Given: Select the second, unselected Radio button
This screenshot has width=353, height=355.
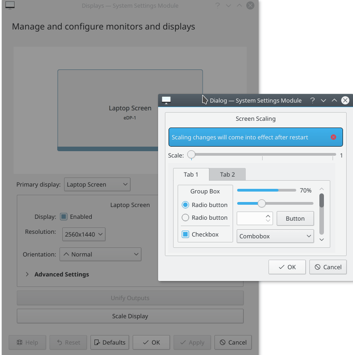Looking at the screenshot, I should [x=185, y=217].
